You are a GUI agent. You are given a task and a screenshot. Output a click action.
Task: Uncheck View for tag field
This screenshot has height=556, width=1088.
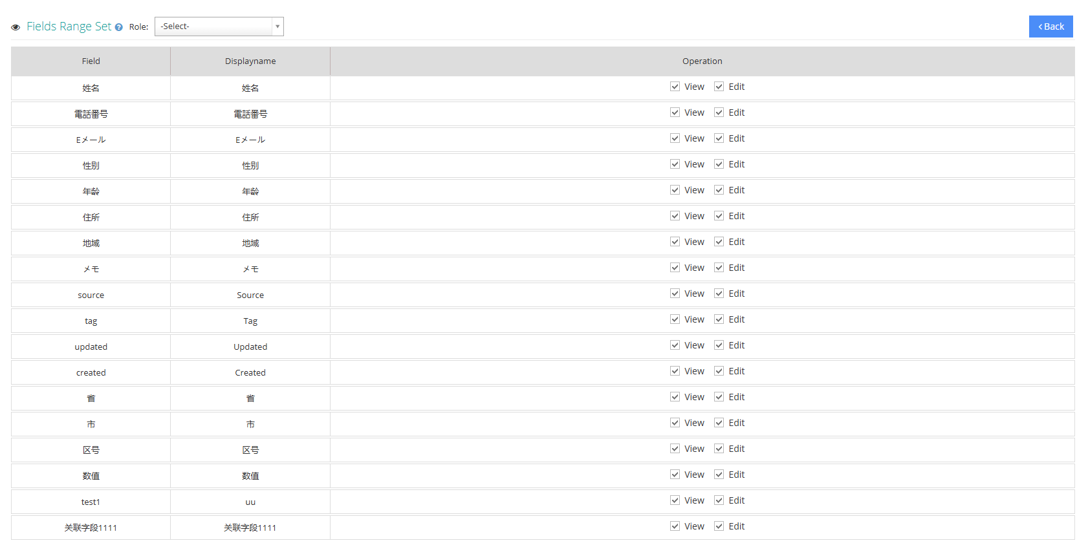675,319
